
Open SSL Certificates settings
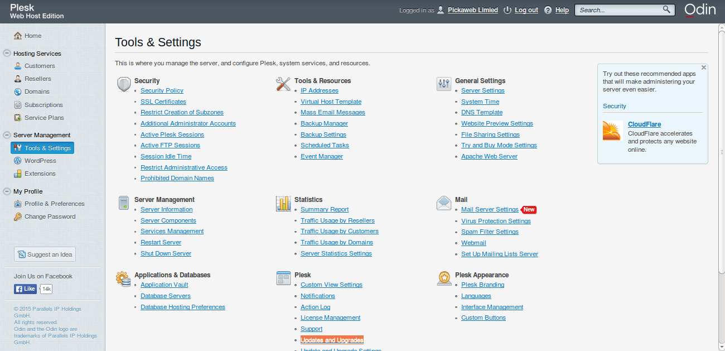(x=163, y=102)
